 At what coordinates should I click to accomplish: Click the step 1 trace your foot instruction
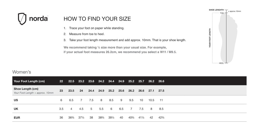(96, 28)
